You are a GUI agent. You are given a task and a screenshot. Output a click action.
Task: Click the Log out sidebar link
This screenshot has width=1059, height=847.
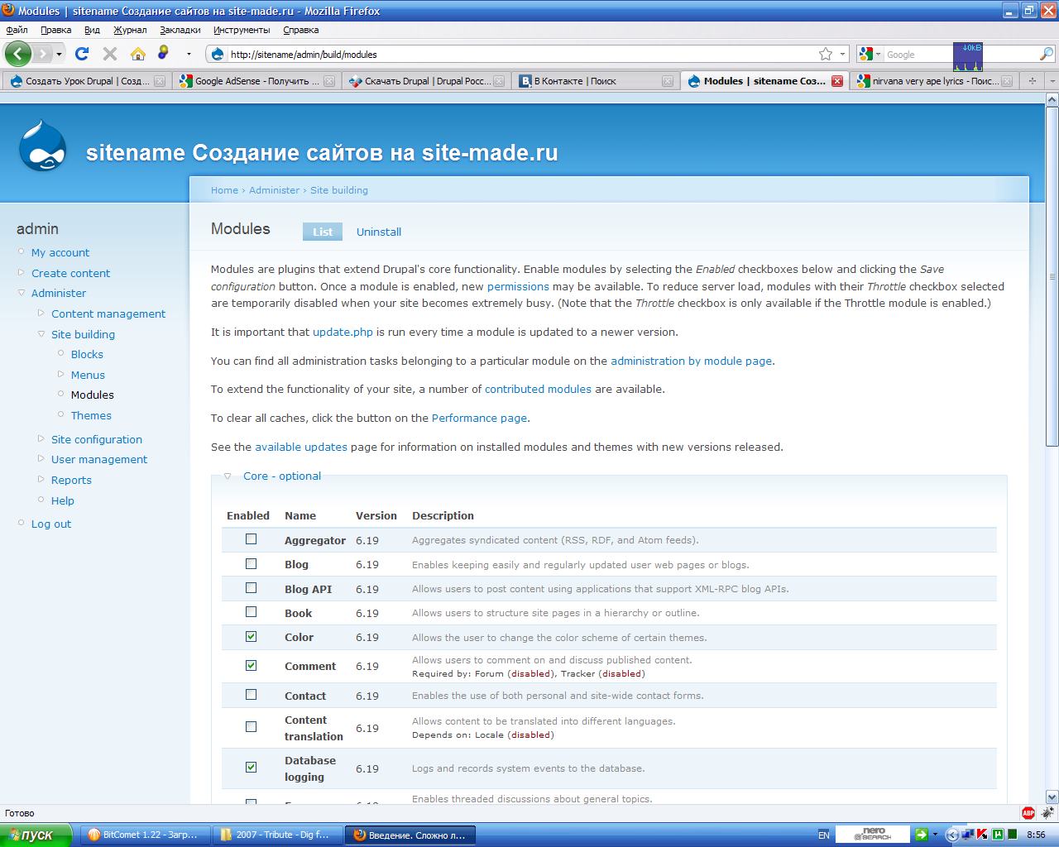(x=51, y=524)
